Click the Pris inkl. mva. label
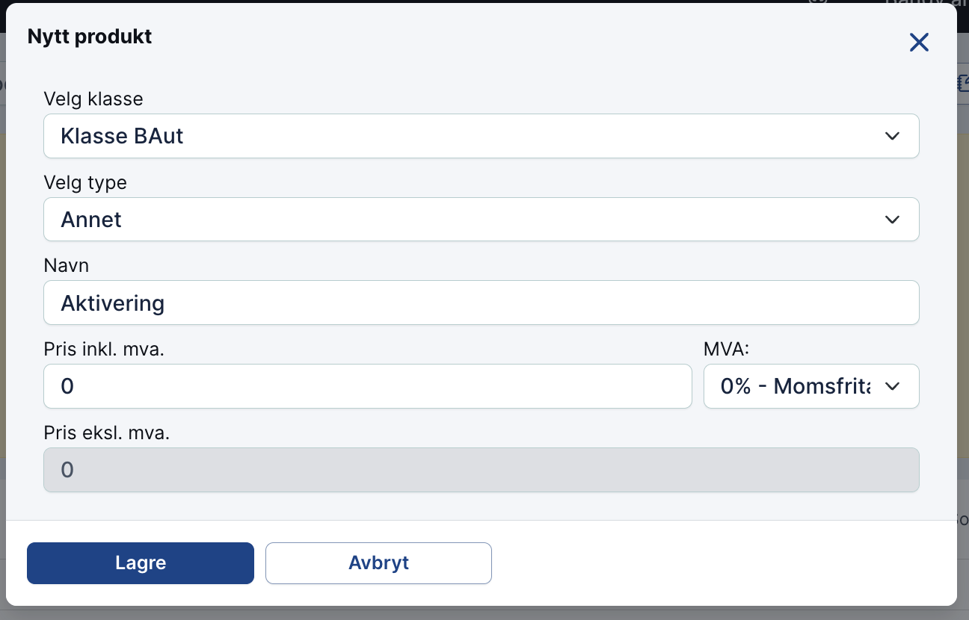The width and height of the screenshot is (969, 620). 104,349
